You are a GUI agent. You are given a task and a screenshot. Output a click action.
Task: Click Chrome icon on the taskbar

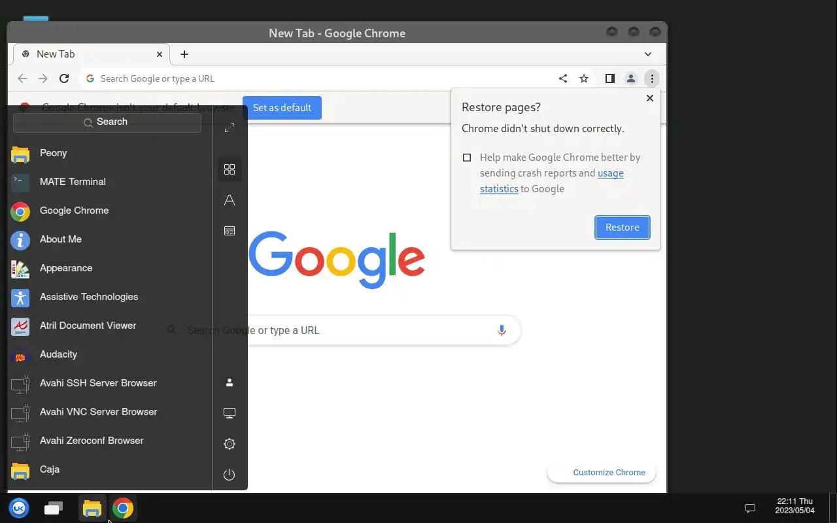(123, 508)
